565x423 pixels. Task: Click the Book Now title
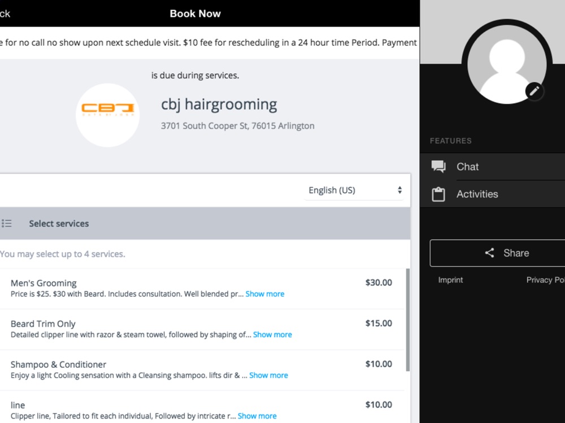[195, 14]
